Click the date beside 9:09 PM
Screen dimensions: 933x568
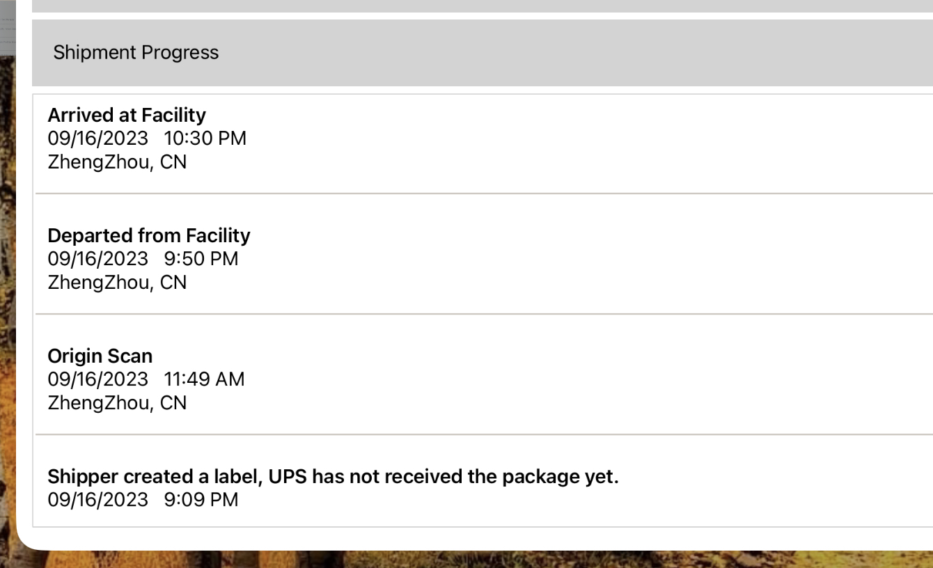[98, 500]
